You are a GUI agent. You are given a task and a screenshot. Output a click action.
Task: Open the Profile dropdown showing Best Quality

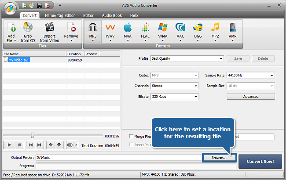(x=187, y=58)
